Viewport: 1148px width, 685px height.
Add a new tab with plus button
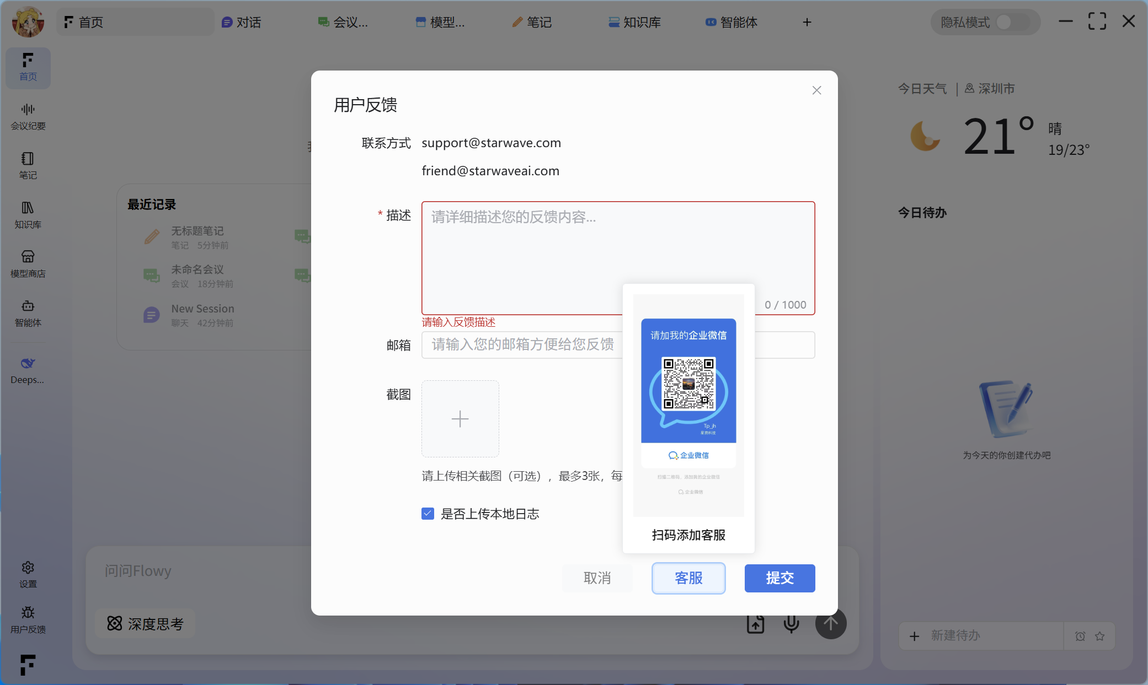click(x=807, y=22)
